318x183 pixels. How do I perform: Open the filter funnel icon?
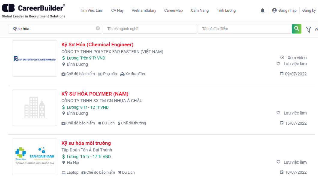308,29
